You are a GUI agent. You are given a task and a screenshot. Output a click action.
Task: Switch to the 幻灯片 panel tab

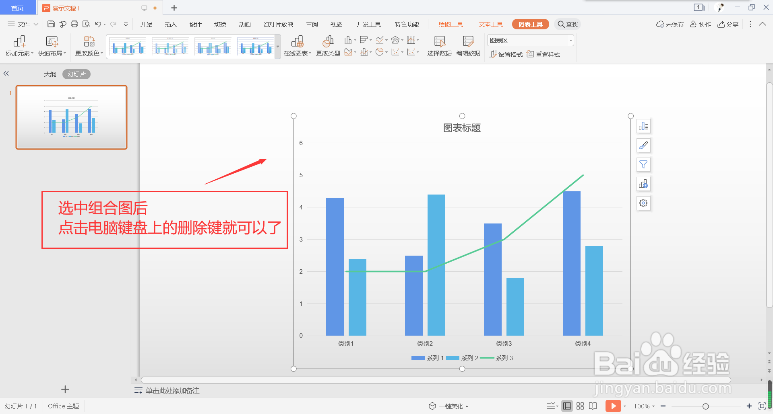(x=76, y=74)
